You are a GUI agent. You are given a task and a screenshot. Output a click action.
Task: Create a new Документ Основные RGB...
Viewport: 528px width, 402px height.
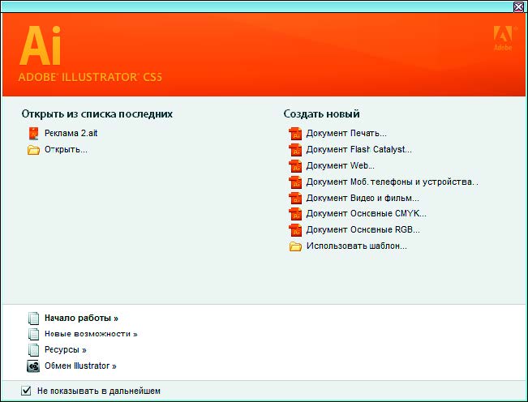coord(363,229)
